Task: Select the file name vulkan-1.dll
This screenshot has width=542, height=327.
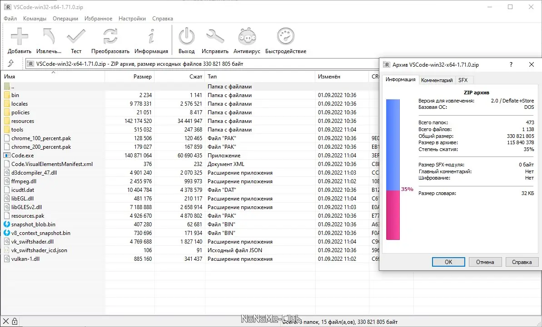Action: (x=25, y=259)
